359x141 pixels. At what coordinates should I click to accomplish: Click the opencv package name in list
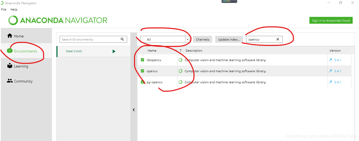(152, 71)
